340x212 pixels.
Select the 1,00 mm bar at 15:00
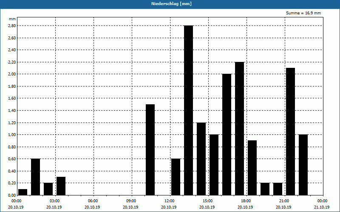click(x=214, y=165)
